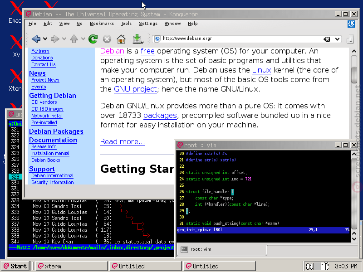Open the Window menu
The image size is (363, 272).
tap(172, 24)
